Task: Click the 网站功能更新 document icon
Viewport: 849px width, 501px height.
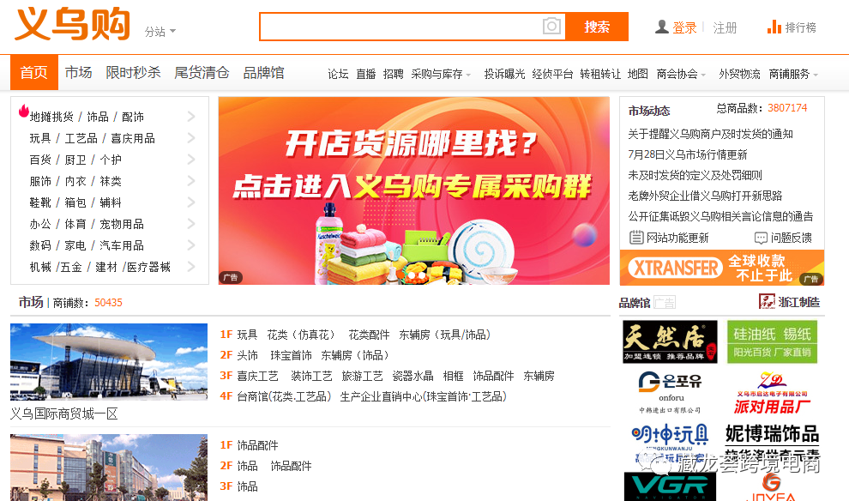Action: pos(636,238)
